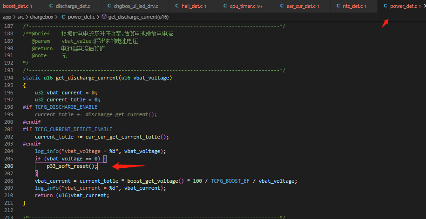Click the symbol cube icon in breadcrumbs
Image resolution: width=426 pixels, height=219 pixels.
[x=104, y=17]
